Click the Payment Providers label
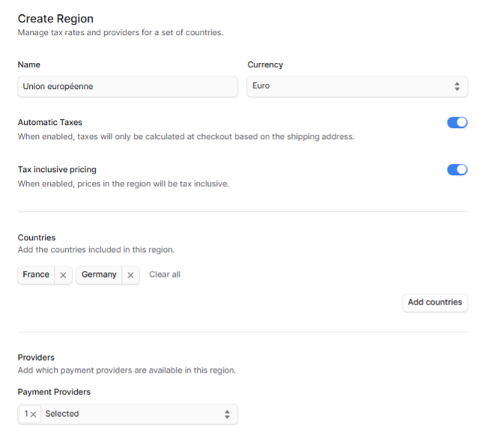The image size is (482, 443). point(54,392)
